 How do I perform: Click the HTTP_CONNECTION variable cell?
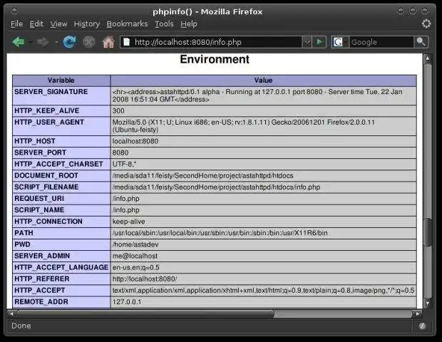[x=61, y=222]
